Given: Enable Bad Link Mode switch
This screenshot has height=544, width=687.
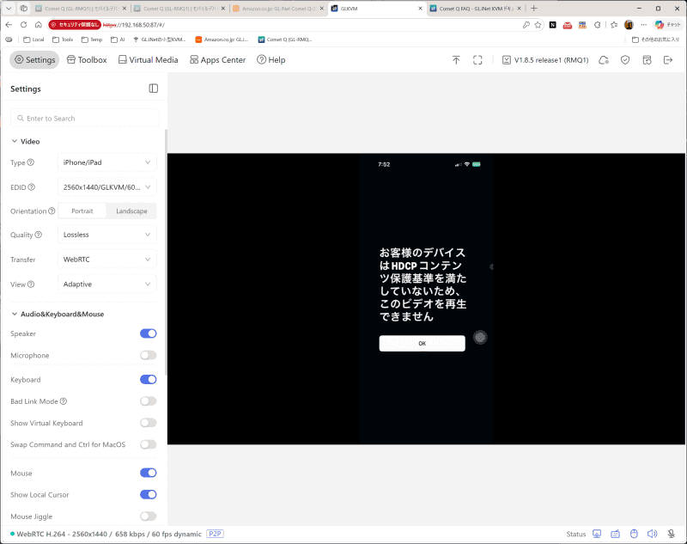Looking at the screenshot, I should click(x=148, y=401).
